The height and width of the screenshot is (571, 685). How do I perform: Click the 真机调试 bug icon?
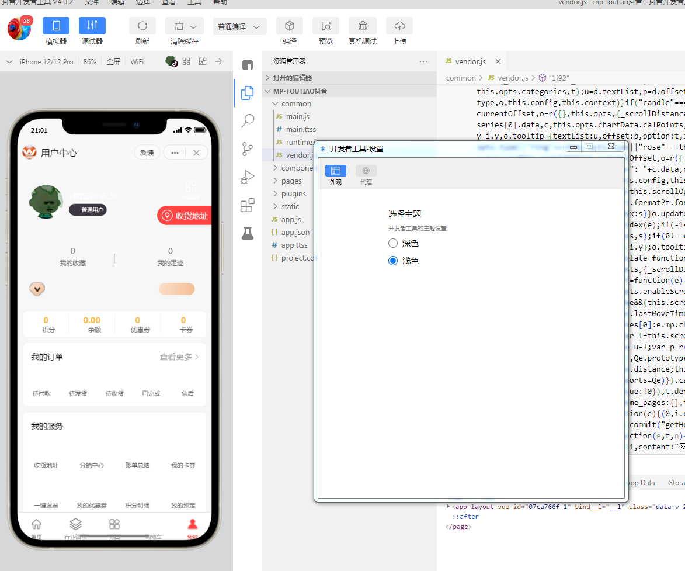coord(363,26)
